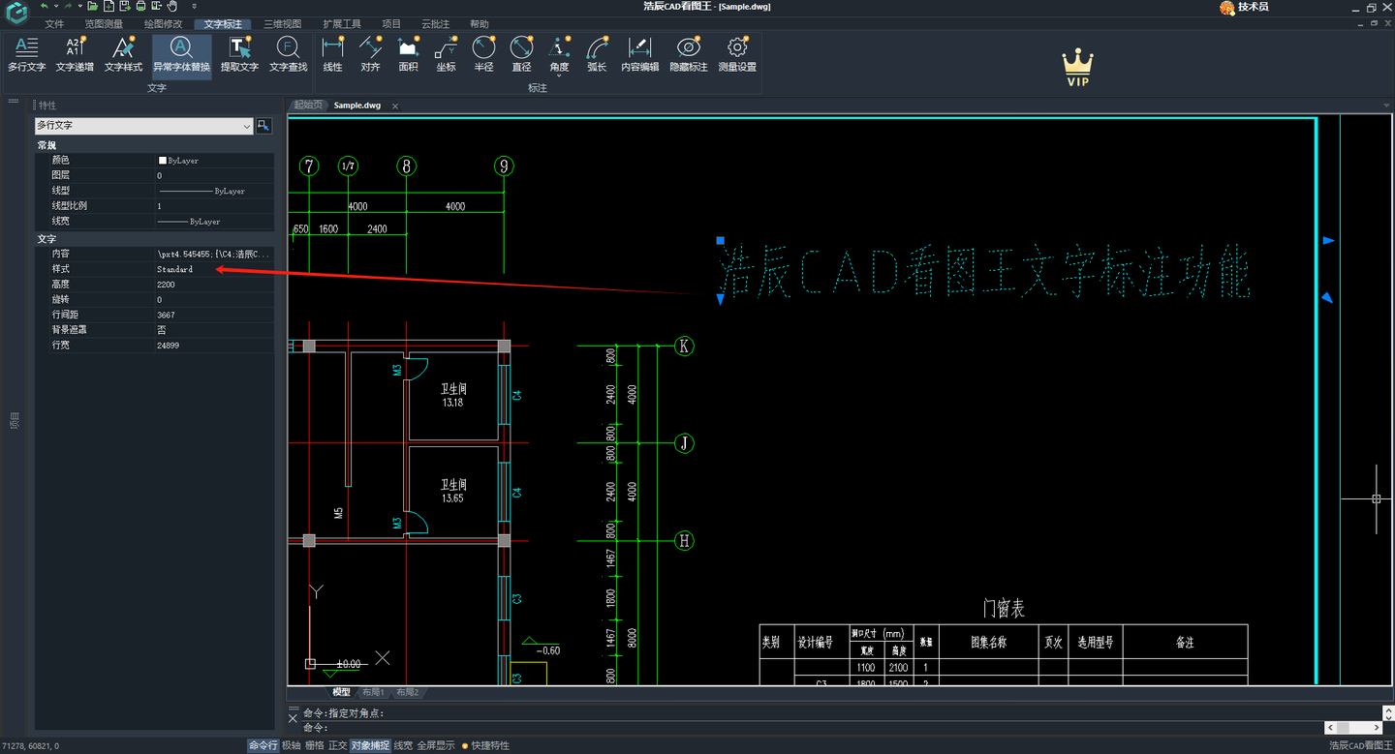Open the 帮助 ribbon tab

pos(480,24)
